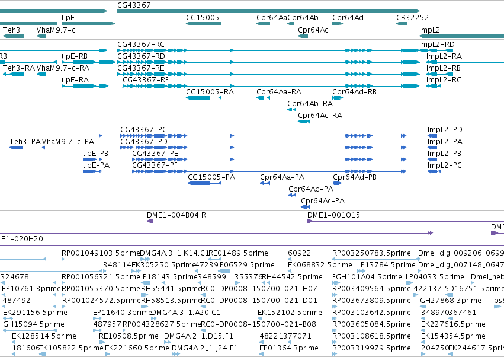
Task: Click the ImpL2 gene label
Action: click(x=429, y=30)
